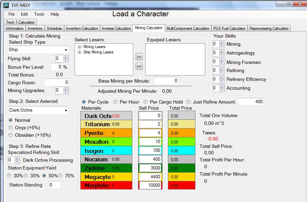This screenshot has width=307, height=202.
Task: Switch to the Information tab
Action: pos(15,28)
